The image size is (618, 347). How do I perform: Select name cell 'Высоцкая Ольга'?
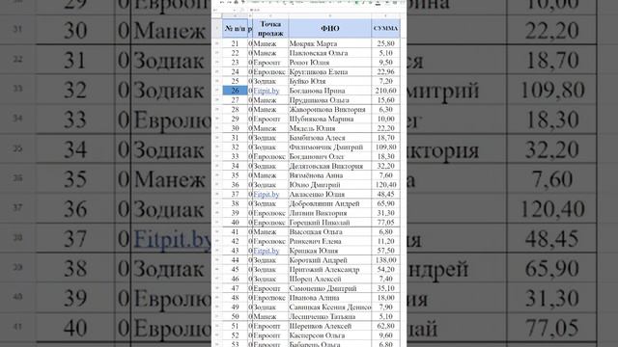tap(330, 231)
